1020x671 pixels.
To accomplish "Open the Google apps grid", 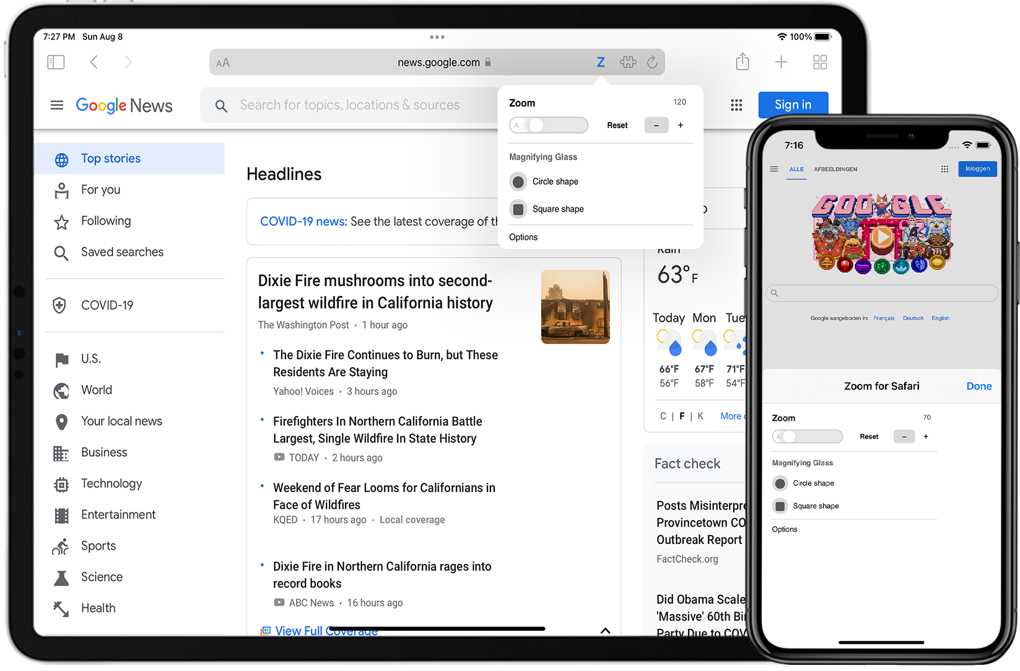I will coord(736,105).
